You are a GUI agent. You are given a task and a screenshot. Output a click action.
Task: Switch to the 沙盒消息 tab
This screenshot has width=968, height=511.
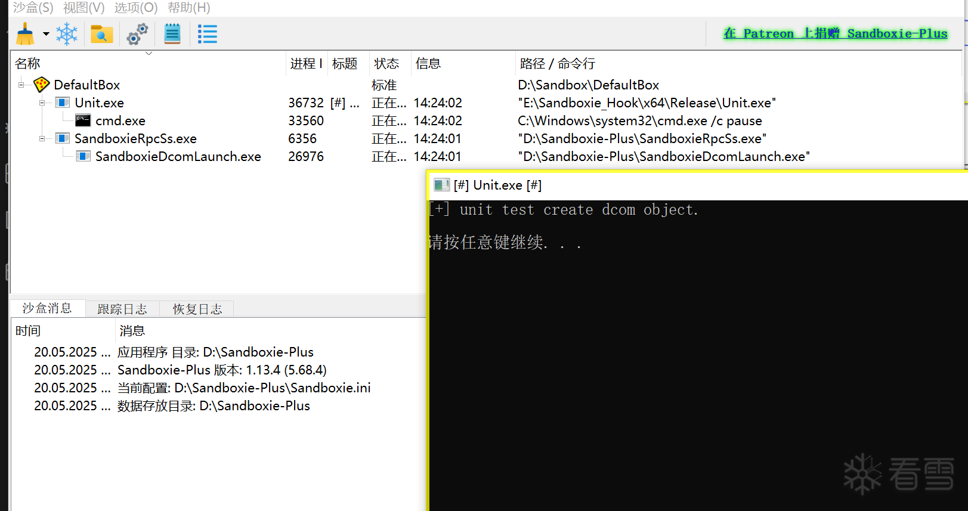[47, 308]
